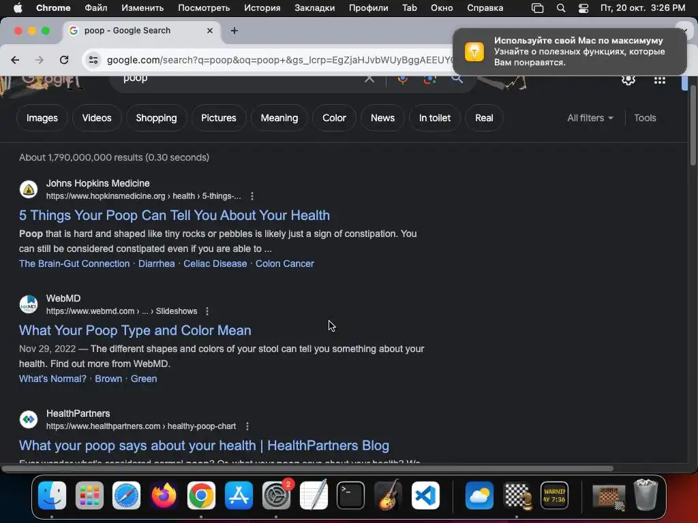
Task: Open HealthPartners Blog result link
Action: [204, 445]
